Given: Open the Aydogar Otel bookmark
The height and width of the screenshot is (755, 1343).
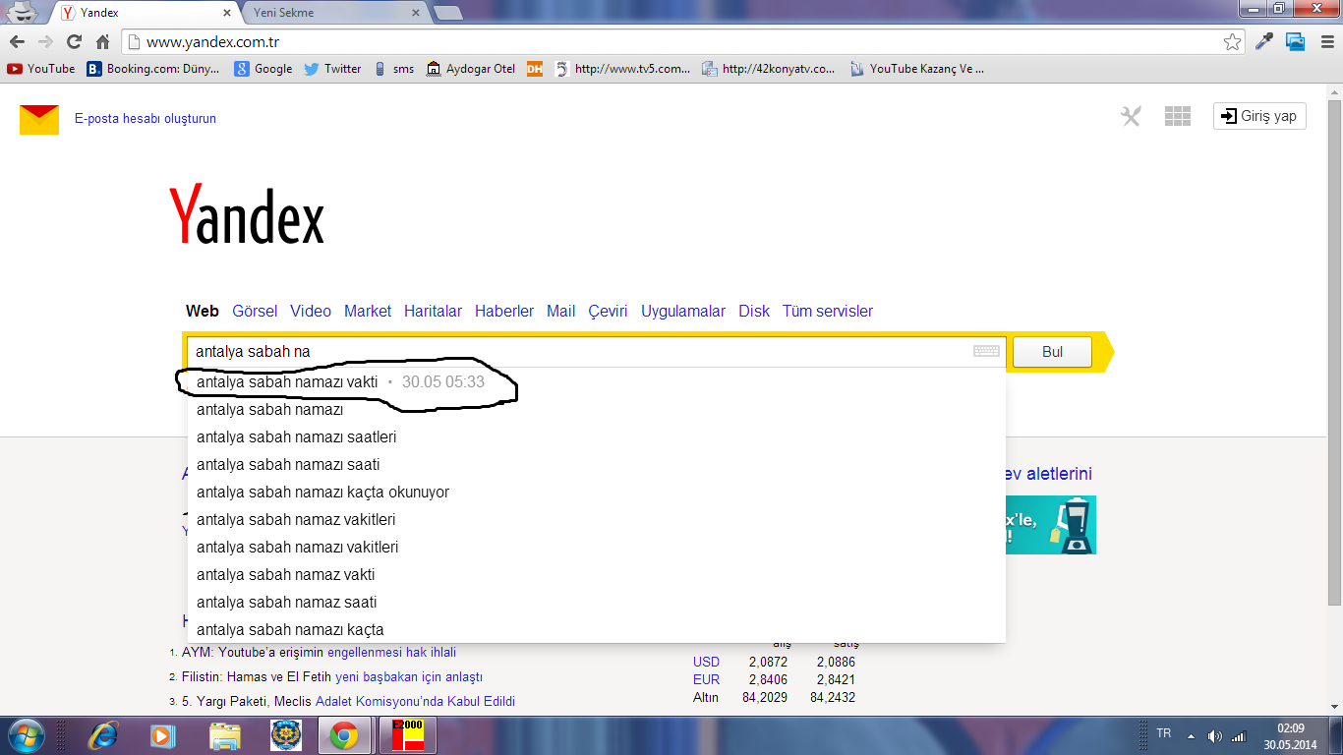Looking at the screenshot, I should pos(470,69).
